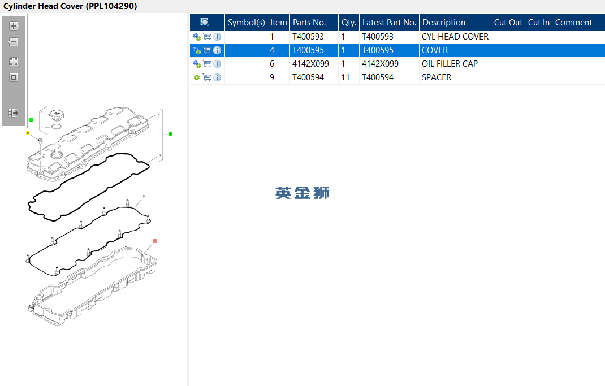Show info for T400595 COVER
The height and width of the screenshot is (386, 605).
217,50
